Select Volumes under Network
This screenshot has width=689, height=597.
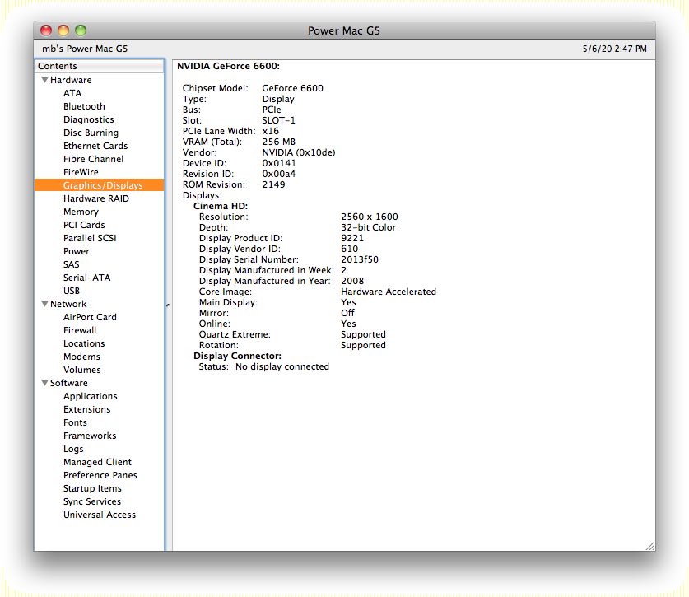[81, 371]
